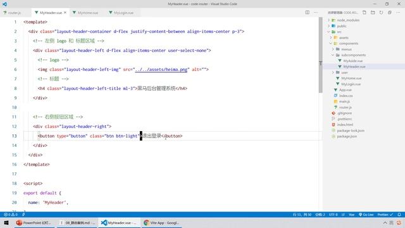Open MyAside.vue in file tree
405x228 pixels.
click(x=353, y=61)
